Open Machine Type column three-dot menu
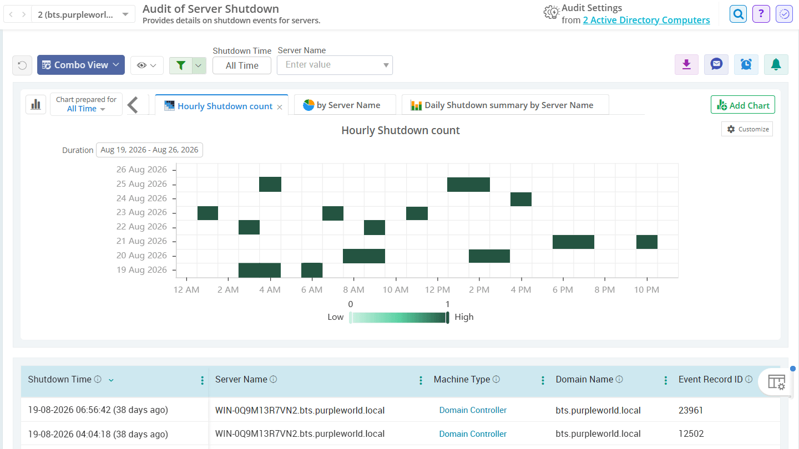This screenshot has height=449, width=799. (x=543, y=380)
